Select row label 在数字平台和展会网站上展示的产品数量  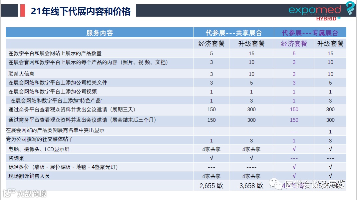click(55, 53)
